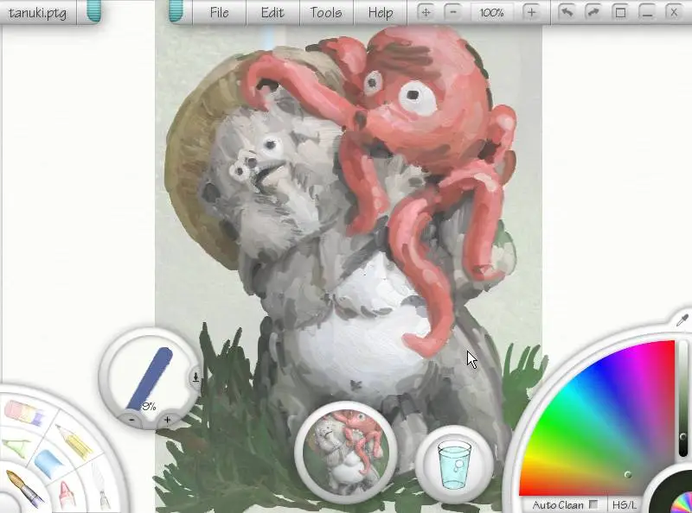
Task: Zoom out with the minus button
Action: (452, 12)
